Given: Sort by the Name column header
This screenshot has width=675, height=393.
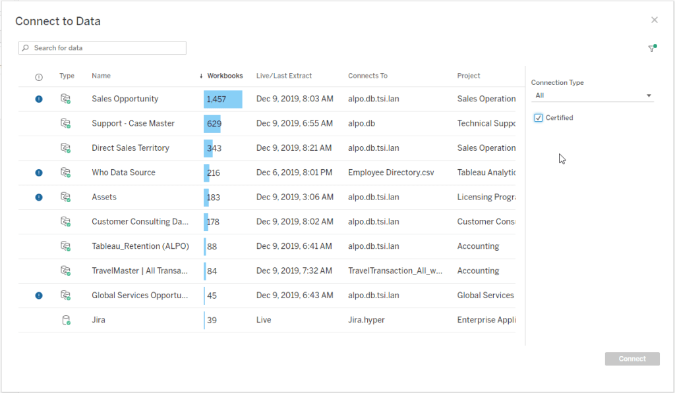Looking at the screenshot, I should [x=101, y=76].
